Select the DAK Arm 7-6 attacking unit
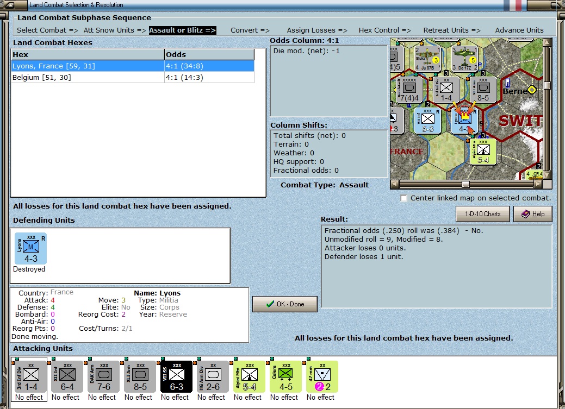This screenshot has width=565, height=409. (x=104, y=377)
